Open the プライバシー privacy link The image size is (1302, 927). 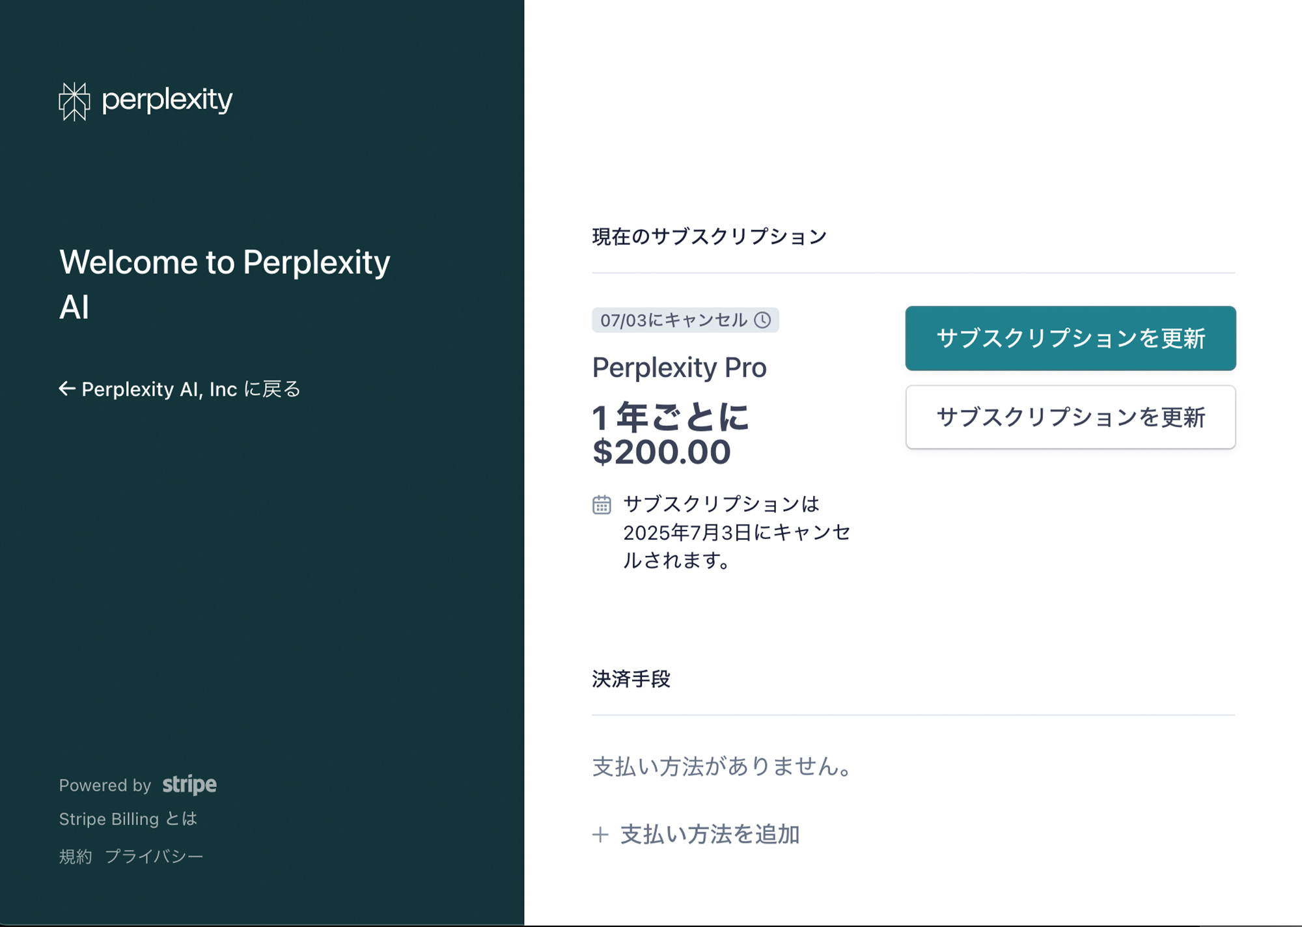[x=154, y=856]
